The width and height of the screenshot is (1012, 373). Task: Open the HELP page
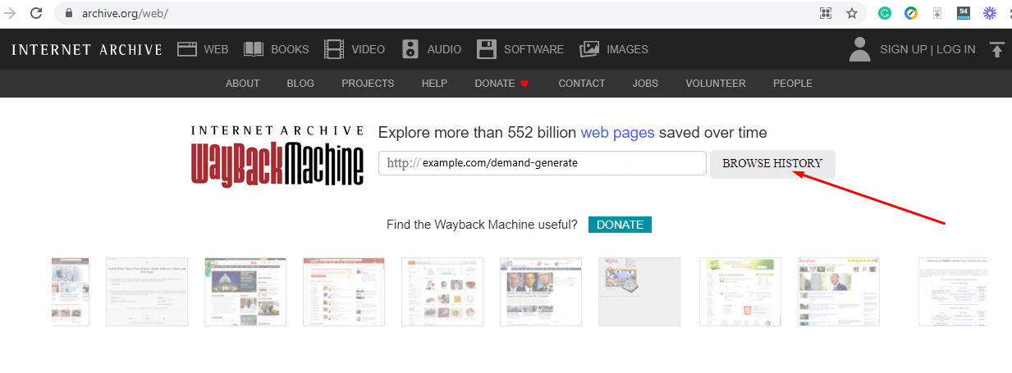point(434,84)
